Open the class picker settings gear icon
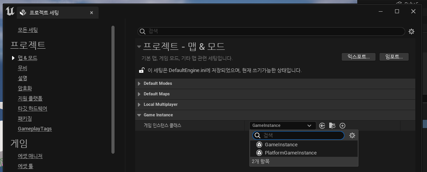 pos(352,135)
